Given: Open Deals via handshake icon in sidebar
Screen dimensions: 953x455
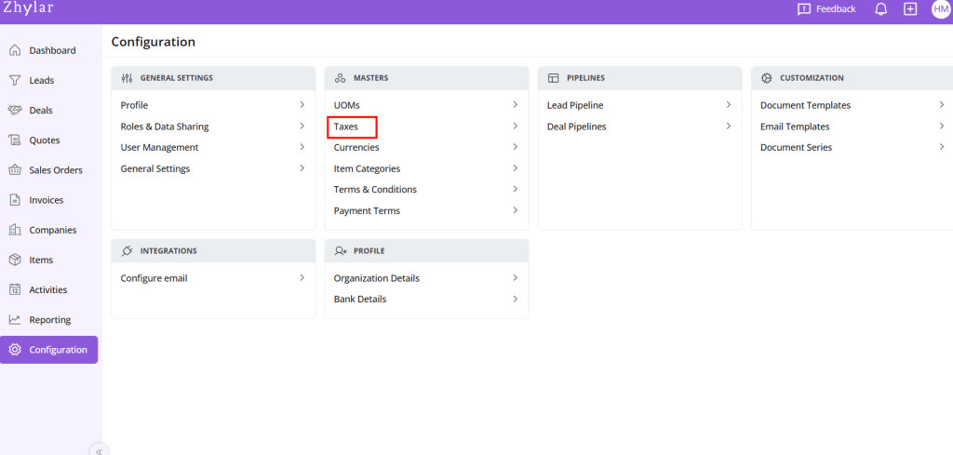Looking at the screenshot, I should click(x=15, y=110).
